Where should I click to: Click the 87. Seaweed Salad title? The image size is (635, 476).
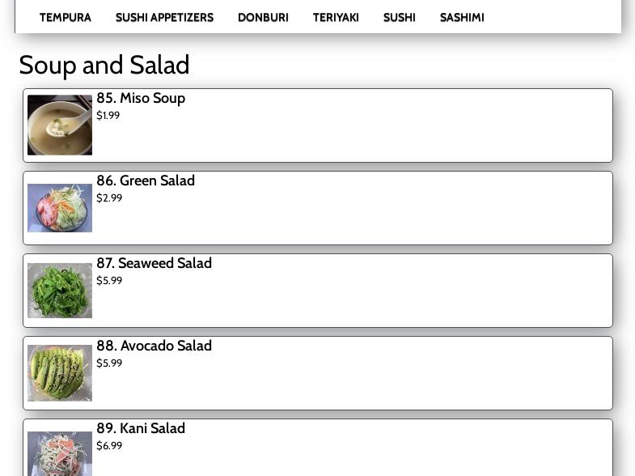click(154, 263)
